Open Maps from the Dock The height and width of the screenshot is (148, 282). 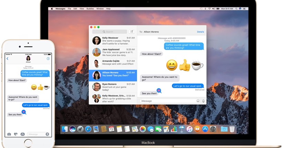point(135,129)
